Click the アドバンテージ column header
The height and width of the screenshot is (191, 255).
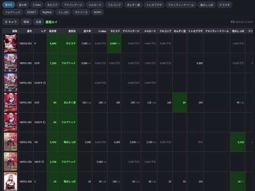point(131,31)
